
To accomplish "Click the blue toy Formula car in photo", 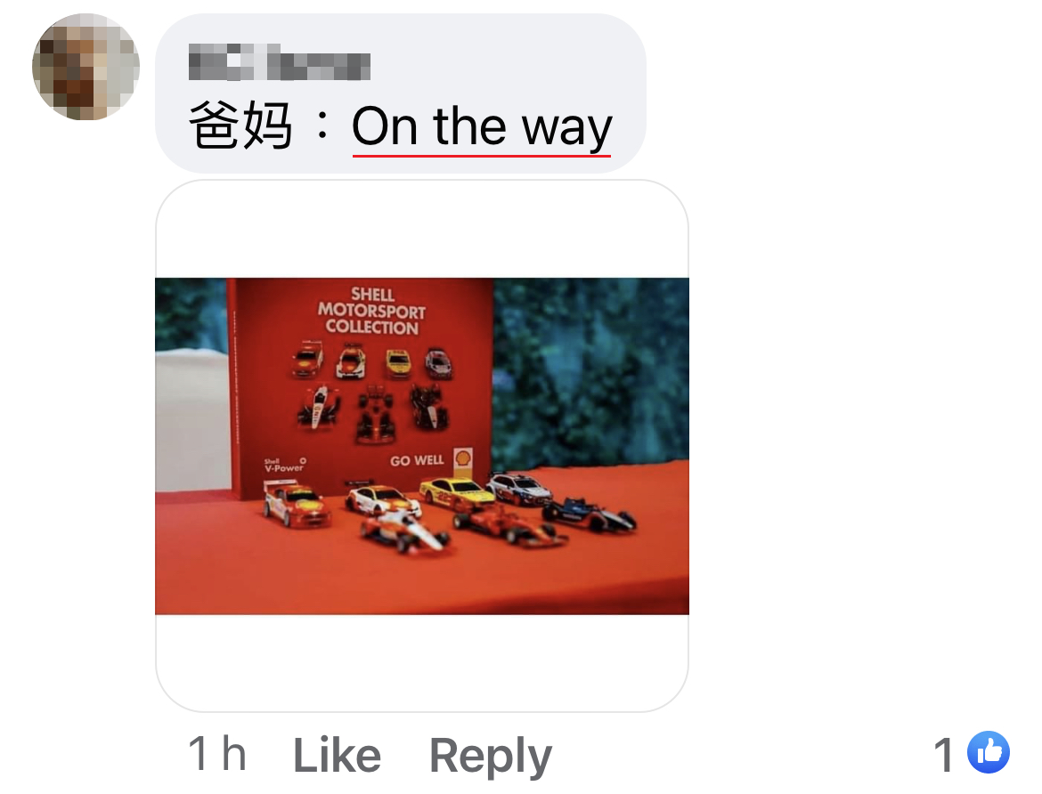I will (x=590, y=514).
